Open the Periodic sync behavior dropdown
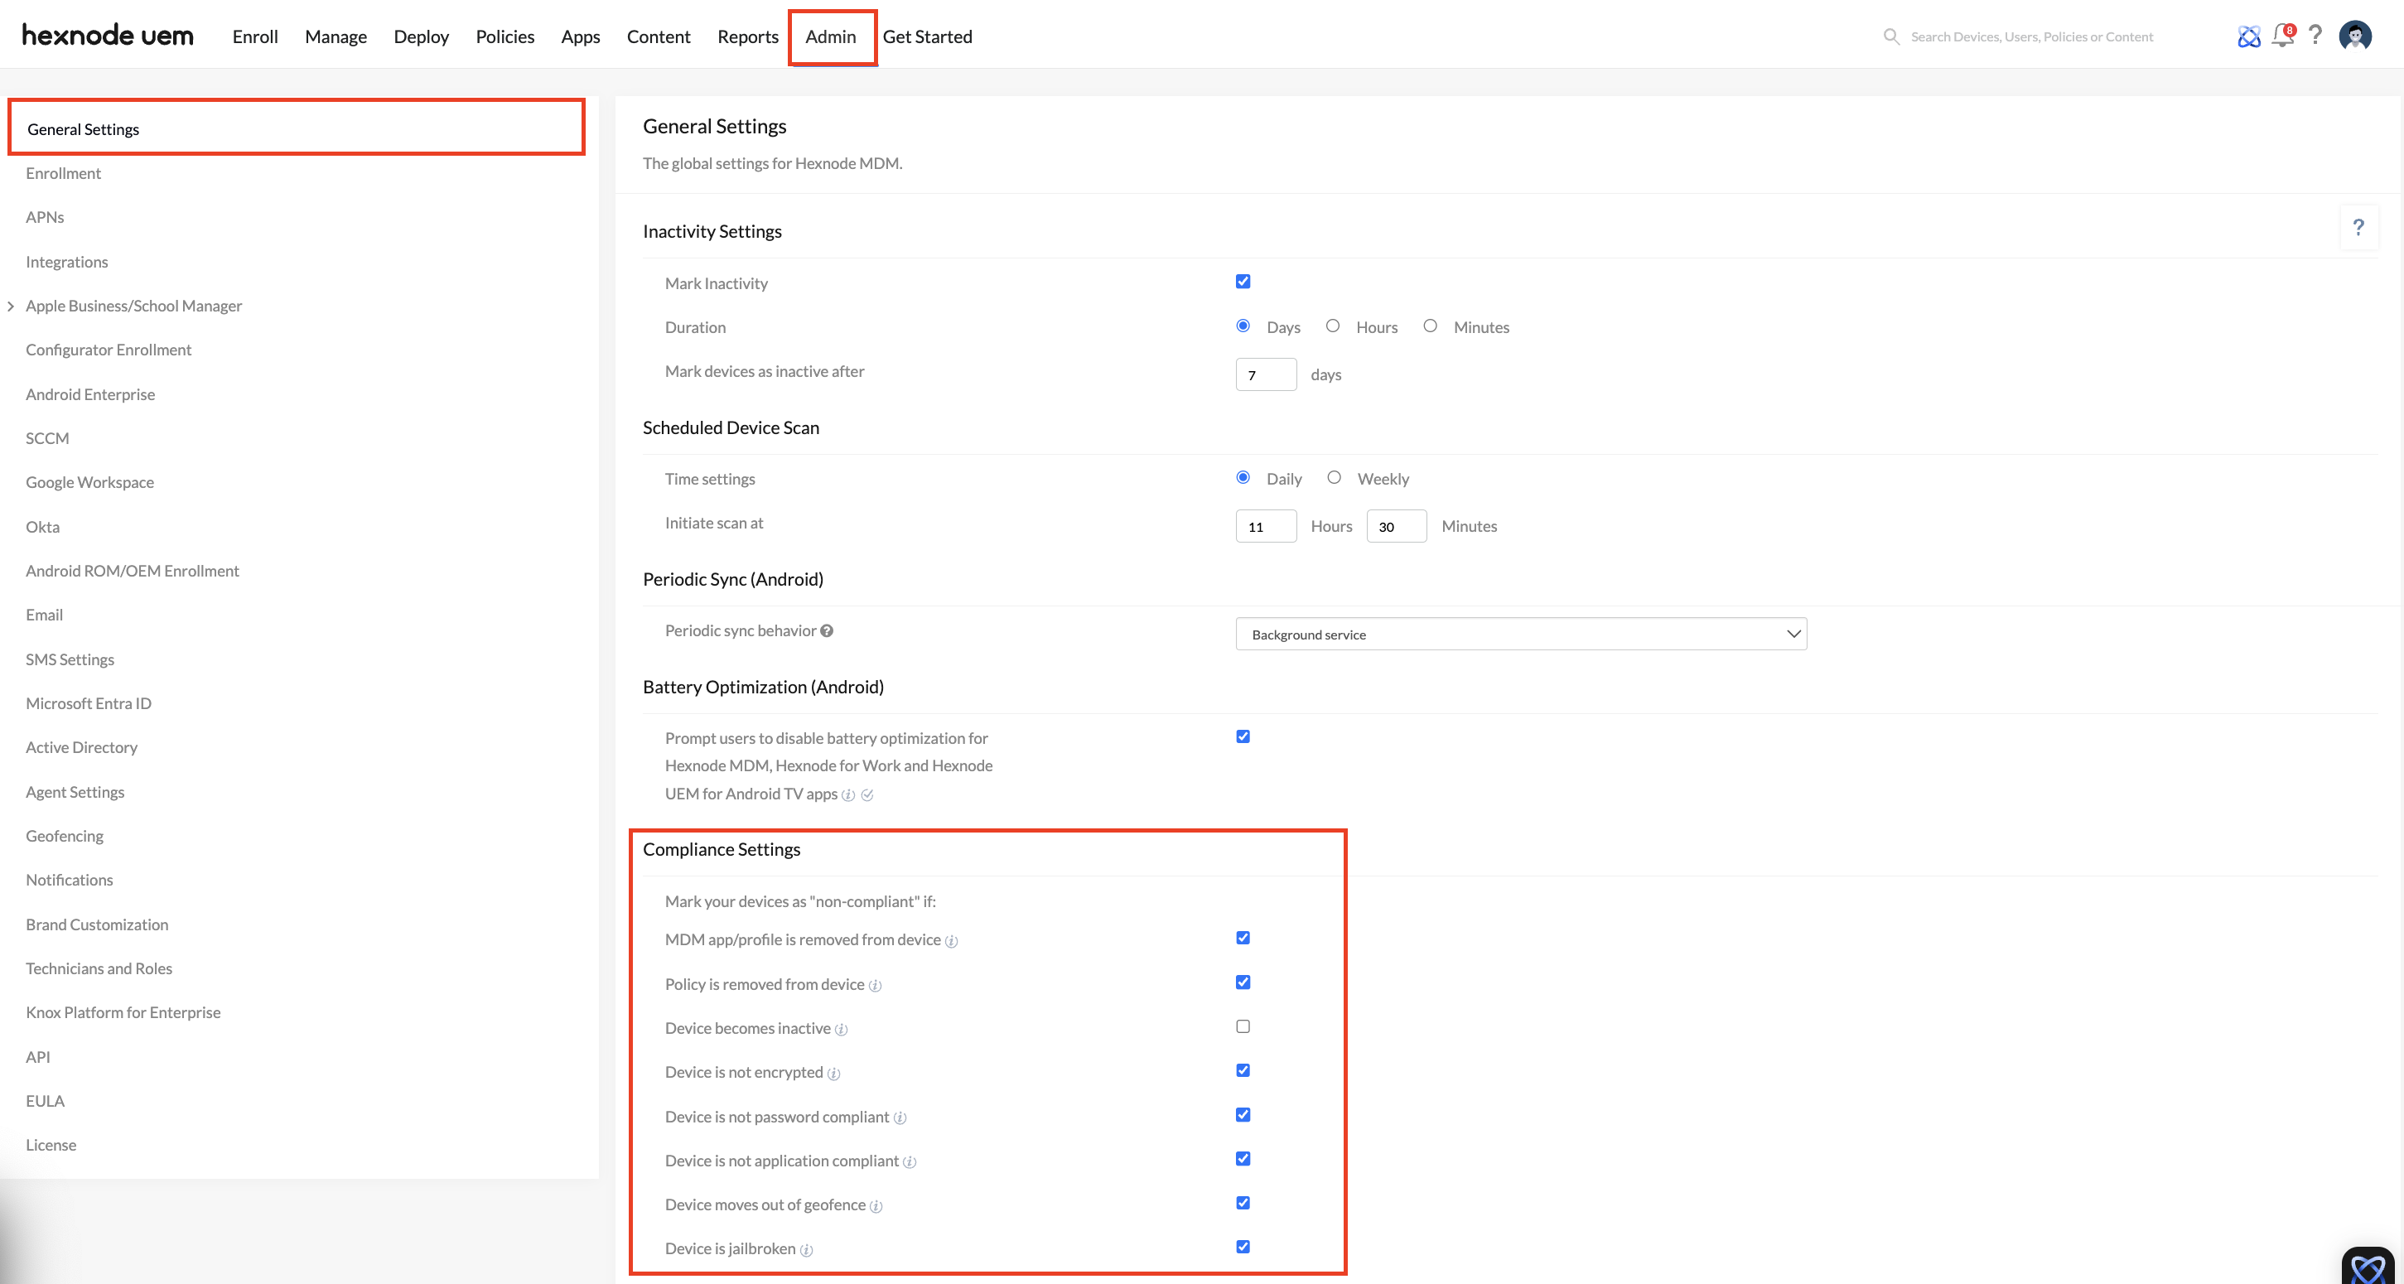 [1521, 635]
